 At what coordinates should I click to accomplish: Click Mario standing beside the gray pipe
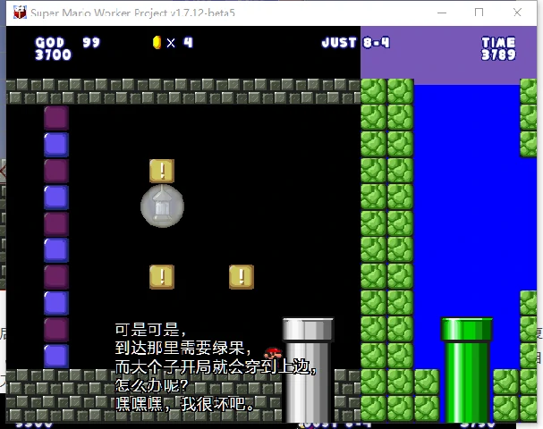(x=274, y=357)
